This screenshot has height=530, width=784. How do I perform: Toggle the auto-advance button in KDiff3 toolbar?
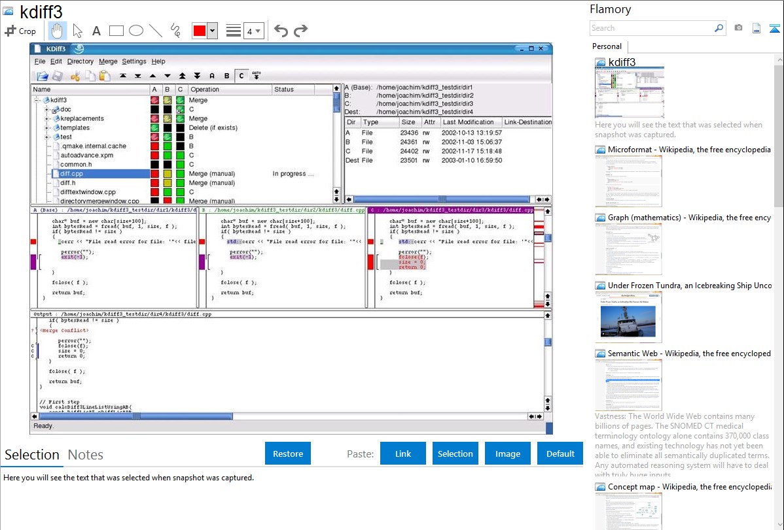[257, 76]
